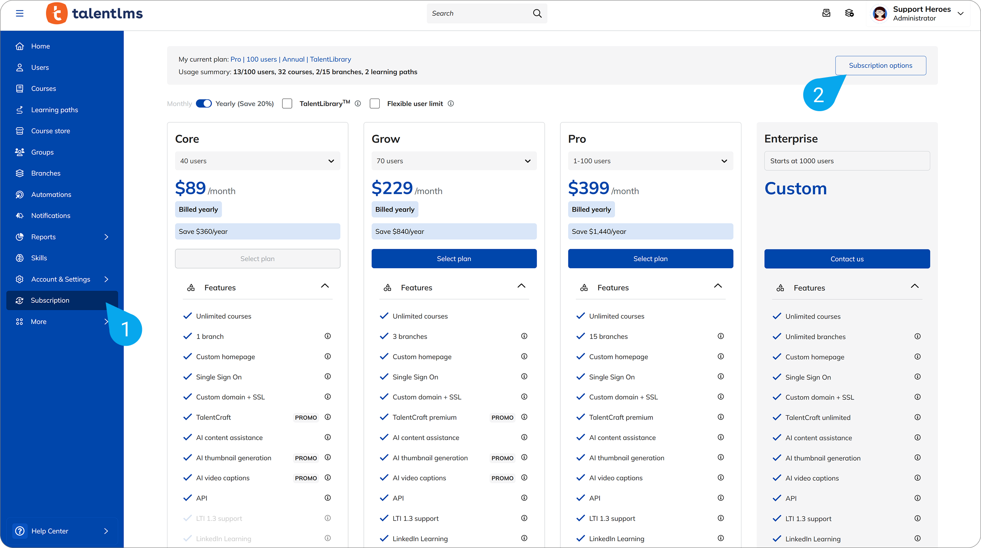Open Grow plan 70 users dropdown

(454, 161)
